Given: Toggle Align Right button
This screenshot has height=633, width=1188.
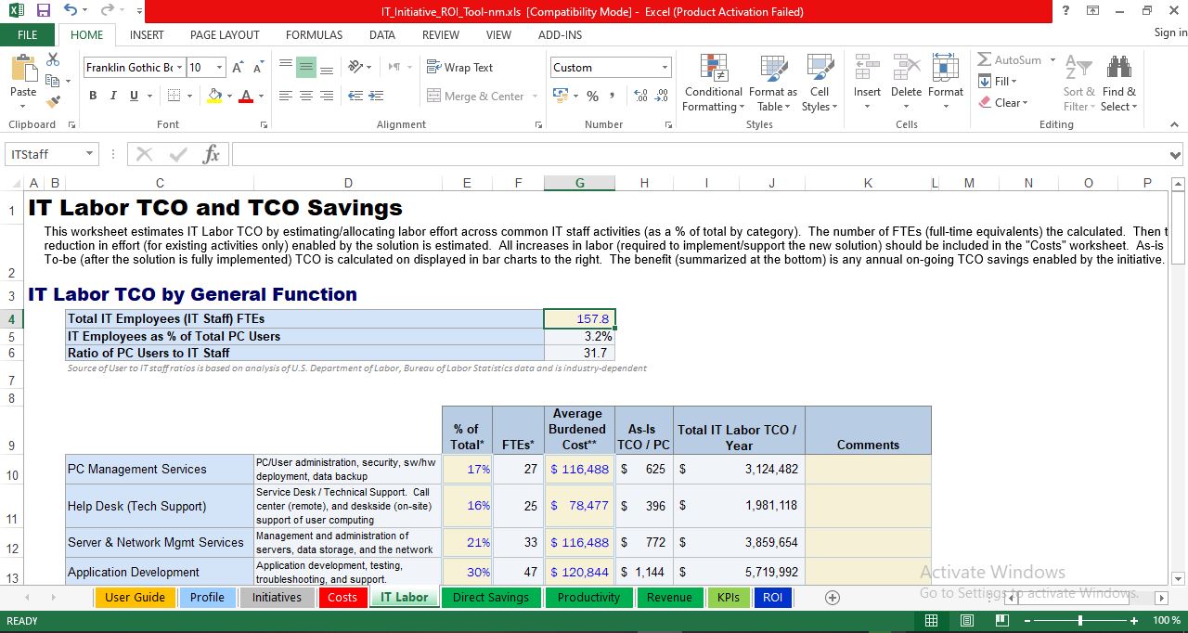Looking at the screenshot, I should tap(327, 96).
